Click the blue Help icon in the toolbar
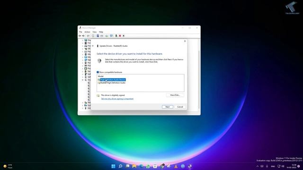303x170 pixels. pyautogui.click(x=98, y=36)
